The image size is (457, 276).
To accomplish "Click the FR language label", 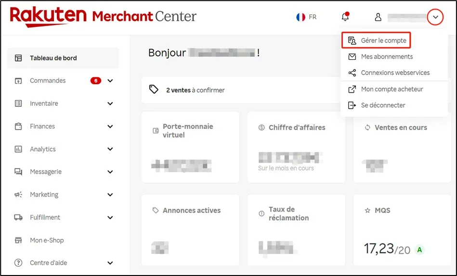I will [x=313, y=17].
